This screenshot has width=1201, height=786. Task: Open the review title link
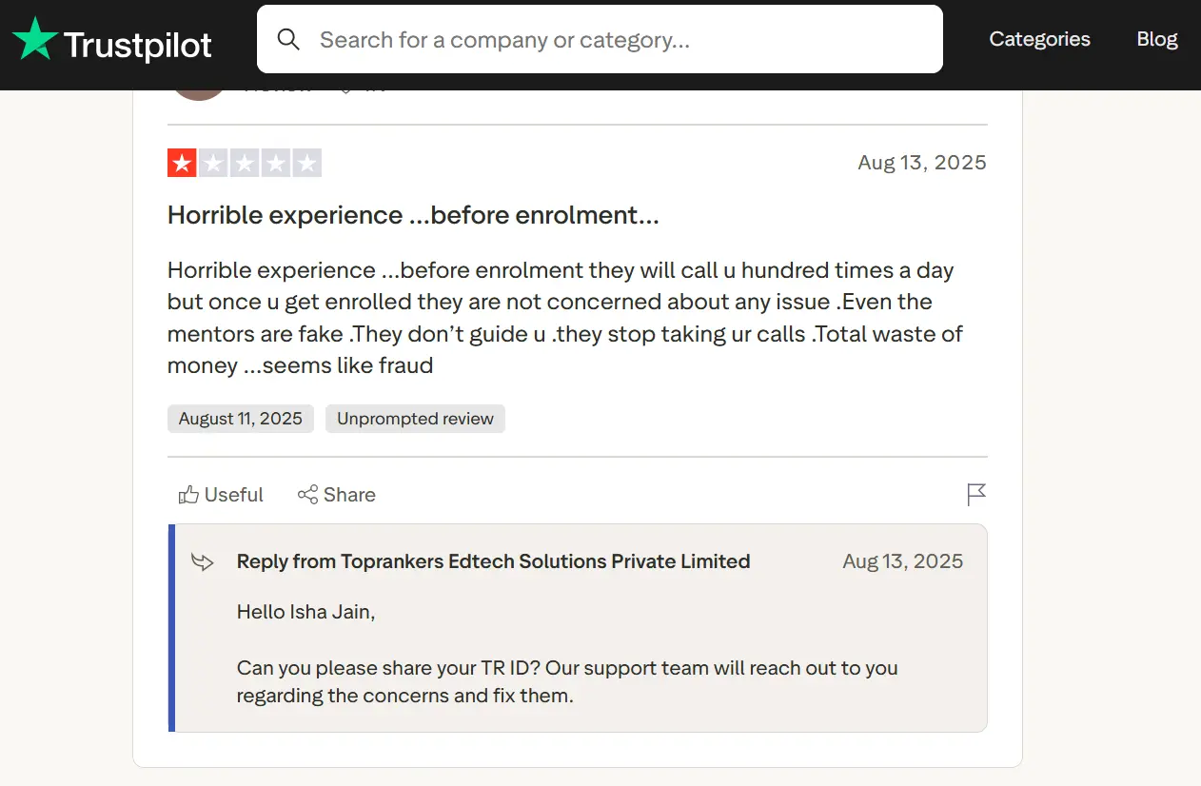point(412,215)
